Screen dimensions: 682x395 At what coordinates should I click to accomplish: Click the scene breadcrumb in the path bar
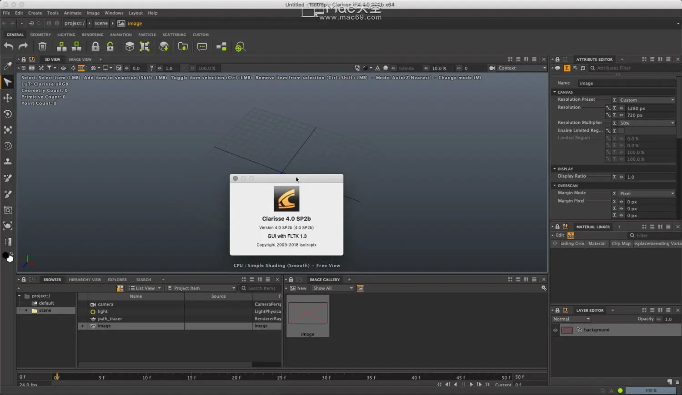tap(101, 23)
